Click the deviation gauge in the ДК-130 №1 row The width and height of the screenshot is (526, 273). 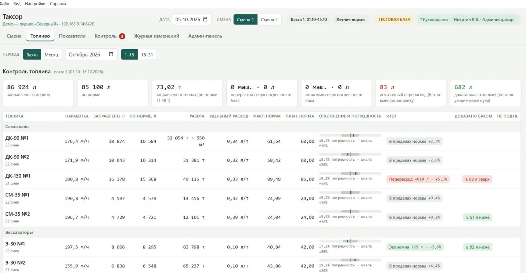point(350,173)
